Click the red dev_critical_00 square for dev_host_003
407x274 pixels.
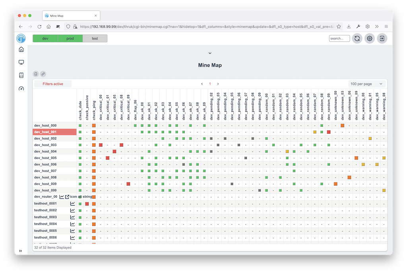click(x=101, y=145)
